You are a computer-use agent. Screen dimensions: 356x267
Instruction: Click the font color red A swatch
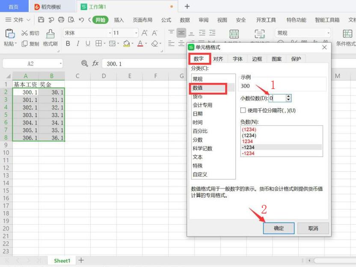(x=140, y=44)
